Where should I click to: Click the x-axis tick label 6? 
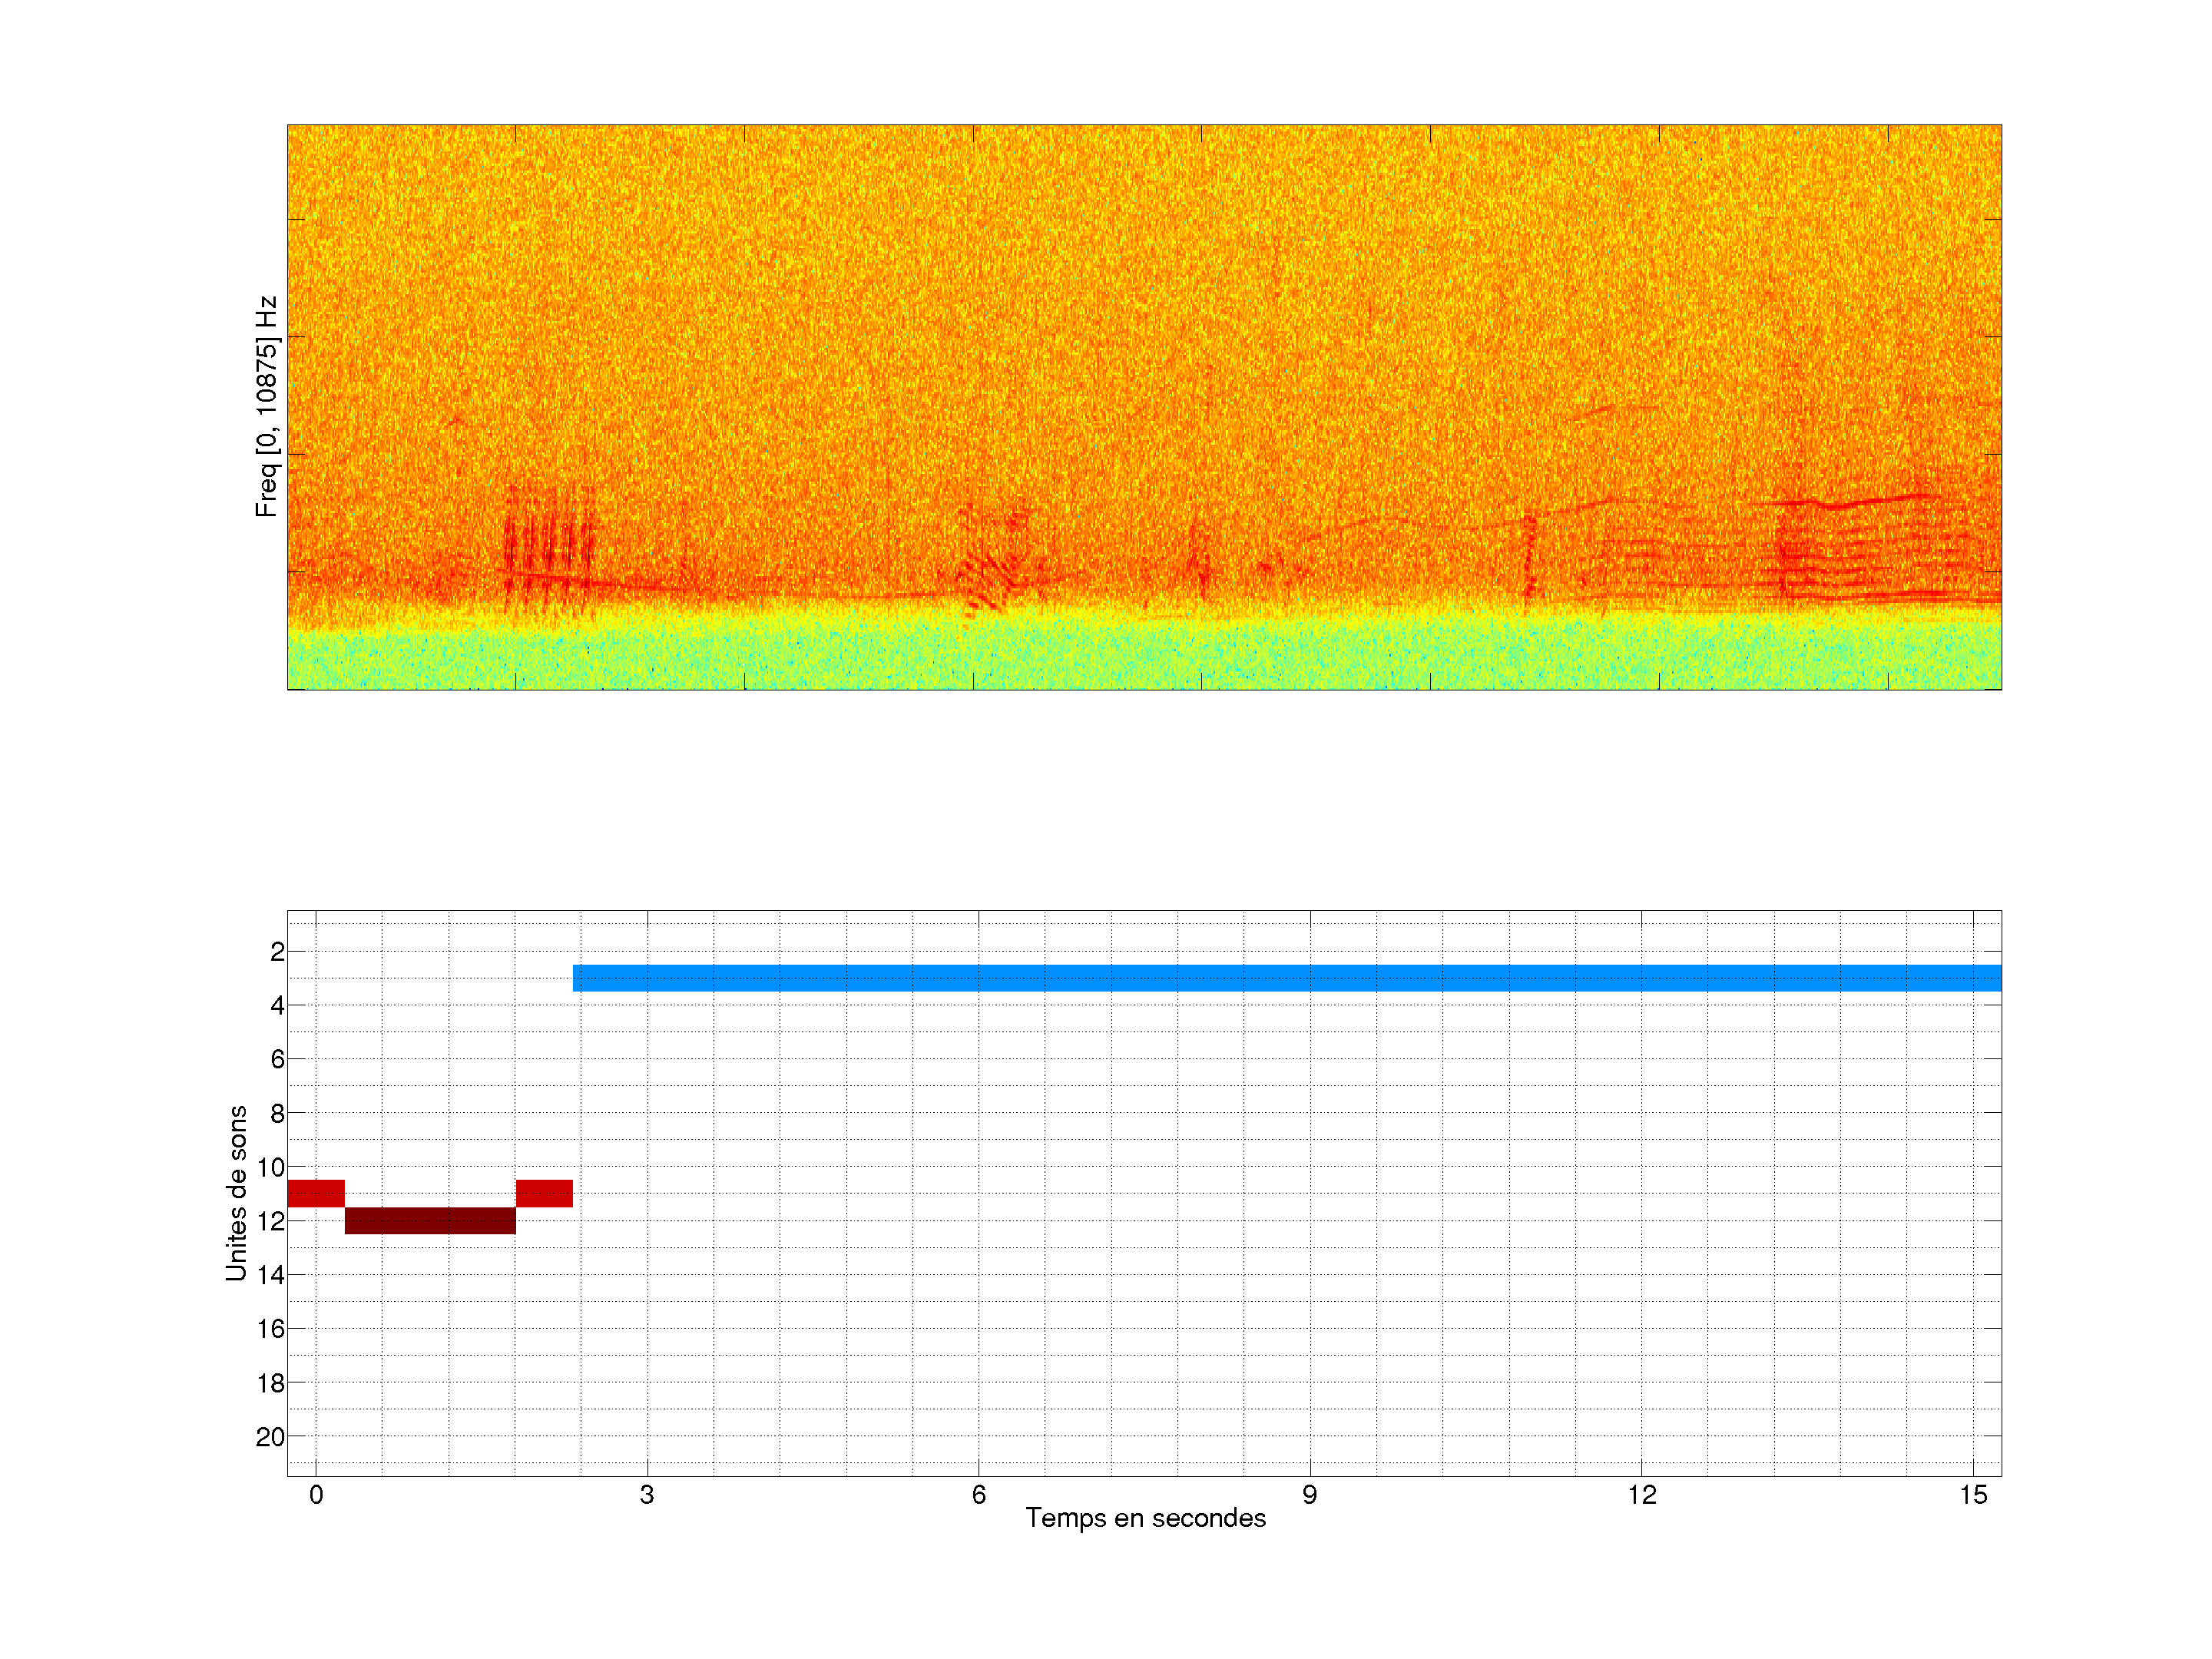click(x=978, y=1495)
